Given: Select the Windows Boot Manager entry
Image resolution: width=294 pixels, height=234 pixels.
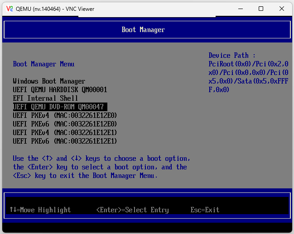Looking at the screenshot, I should point(49,81).
